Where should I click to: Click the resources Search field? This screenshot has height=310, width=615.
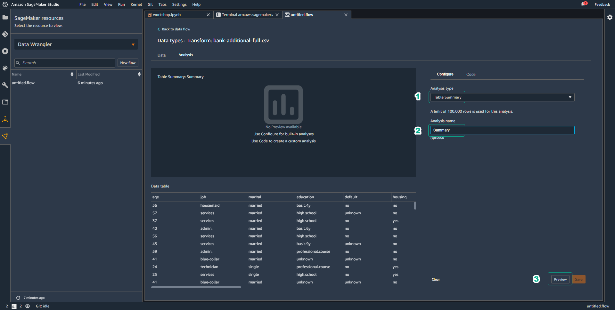65,63
